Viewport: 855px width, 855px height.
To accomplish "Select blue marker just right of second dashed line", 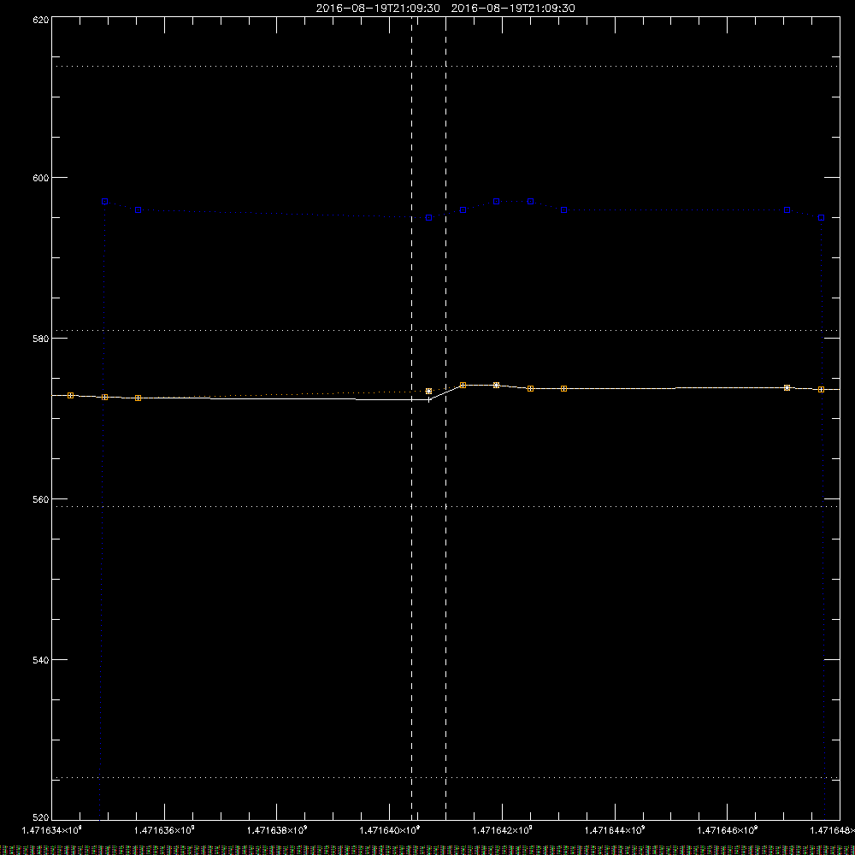I will (463, 210).
